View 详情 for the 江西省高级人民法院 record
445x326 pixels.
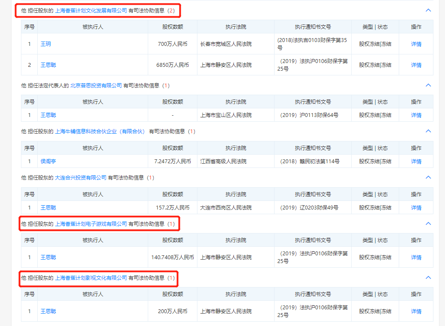(x=416, y=162)
